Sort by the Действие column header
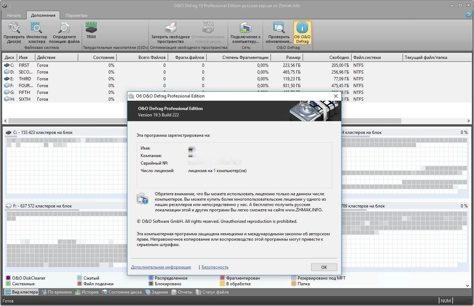This screenshot has height=306, width=474. tap(56, 57)
